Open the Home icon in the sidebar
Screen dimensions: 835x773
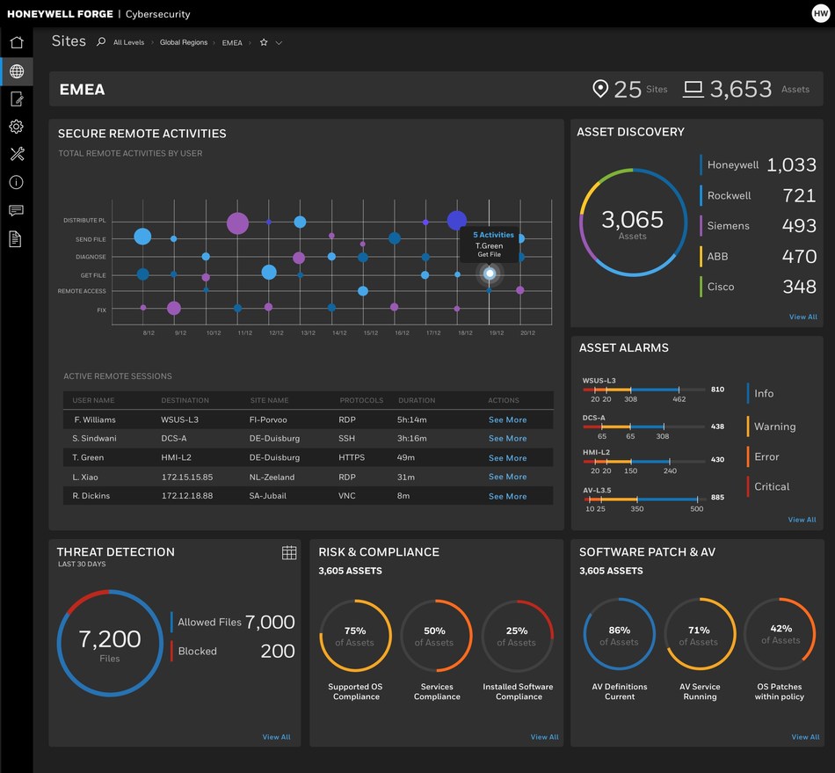(16, 42)
